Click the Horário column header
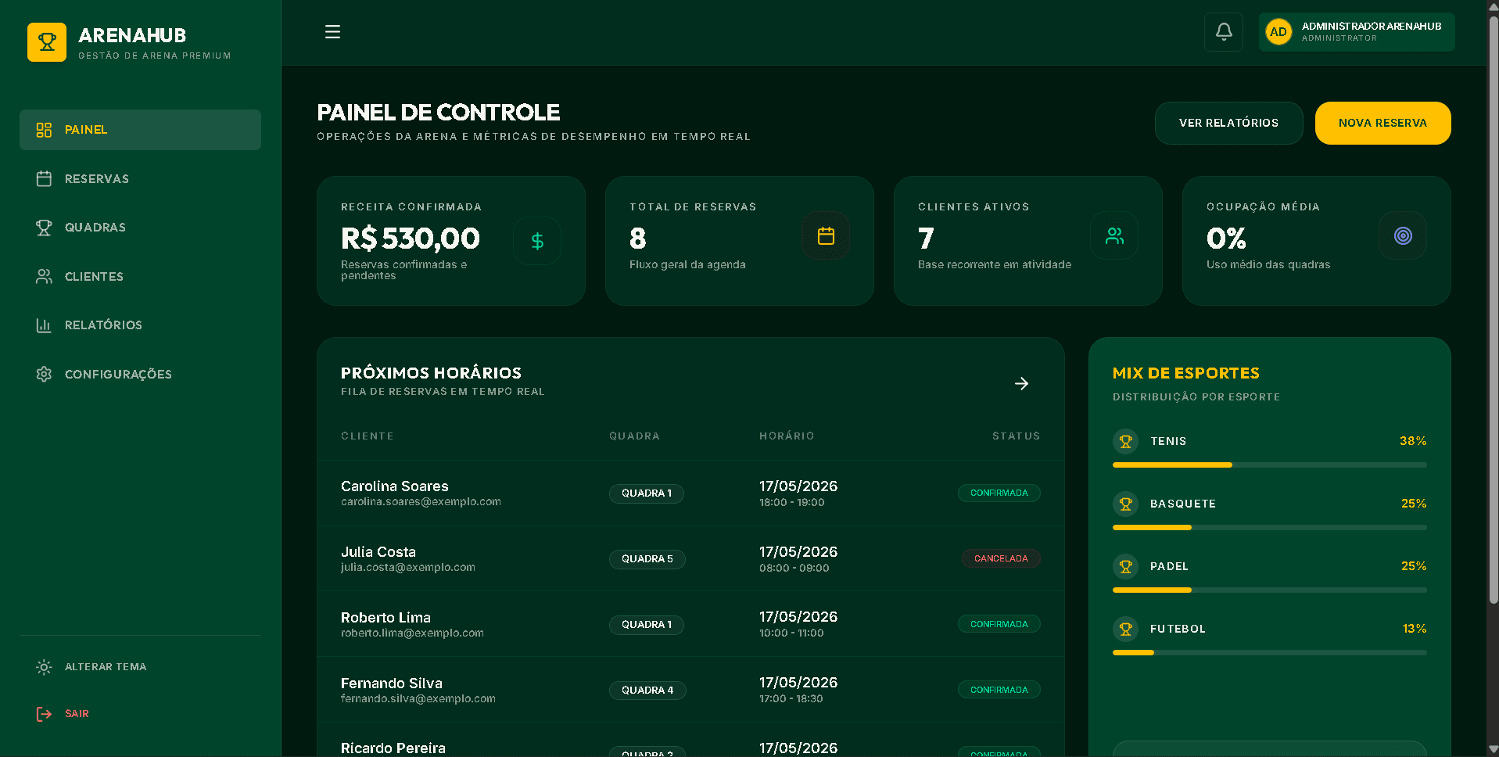The height and width of the screenshot is (757, 1499). (x=787, y=436)
